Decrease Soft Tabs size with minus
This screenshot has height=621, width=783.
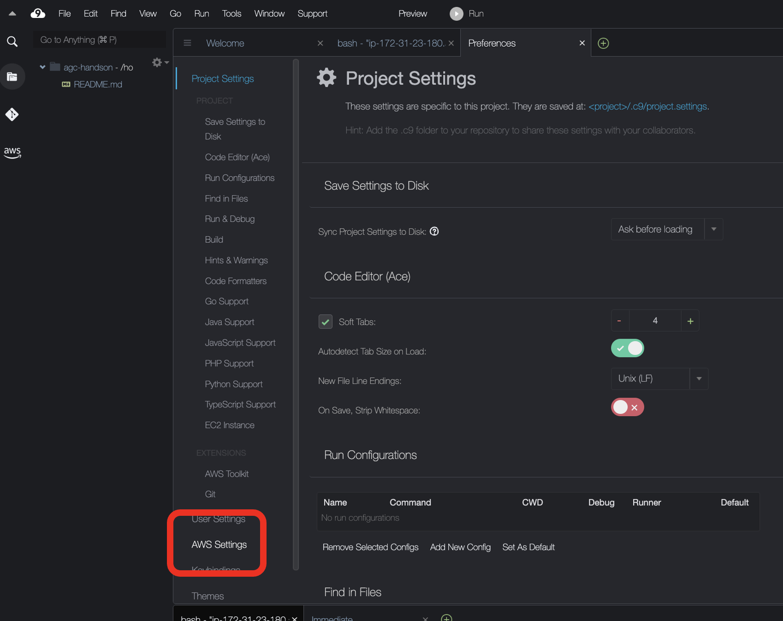pyautogui.click(x=619, y=321)
